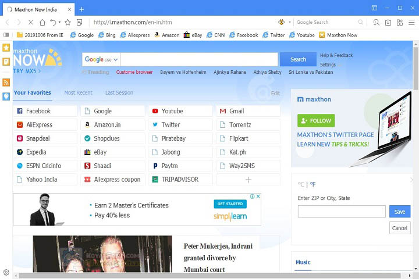419x279 pixels.
Task: Click the window layout icon in title bar
Action: click(374, 8)
